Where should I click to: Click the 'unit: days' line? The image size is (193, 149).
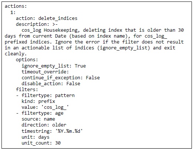[35, 137]
